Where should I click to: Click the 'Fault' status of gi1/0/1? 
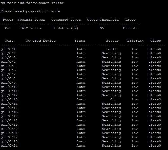(x=111, y=49)
